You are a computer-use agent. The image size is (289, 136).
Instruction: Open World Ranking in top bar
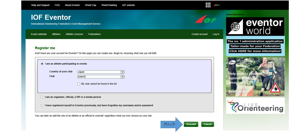[x=109, y=5]
